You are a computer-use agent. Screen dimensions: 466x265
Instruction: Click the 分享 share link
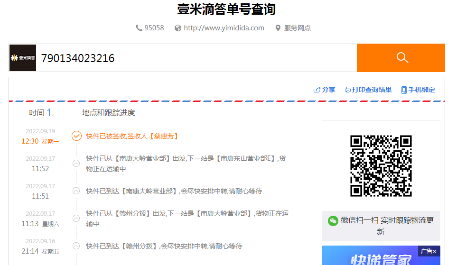pos(328,90)
